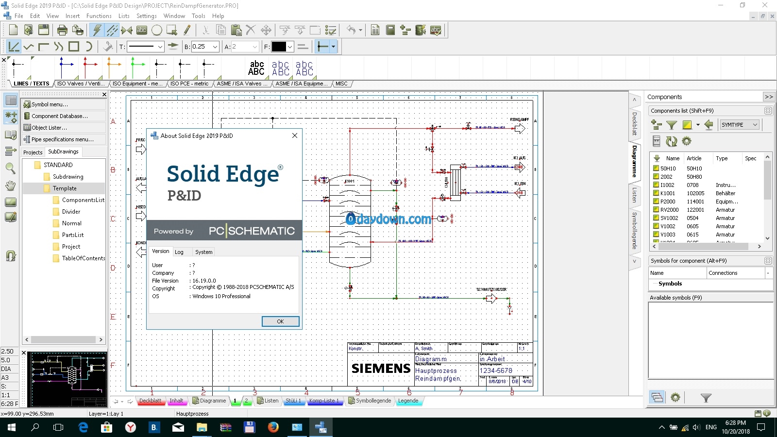Toggle checkbox for component RV2000
The height and width of the screenshot is (437, 777).
(656, 210)
